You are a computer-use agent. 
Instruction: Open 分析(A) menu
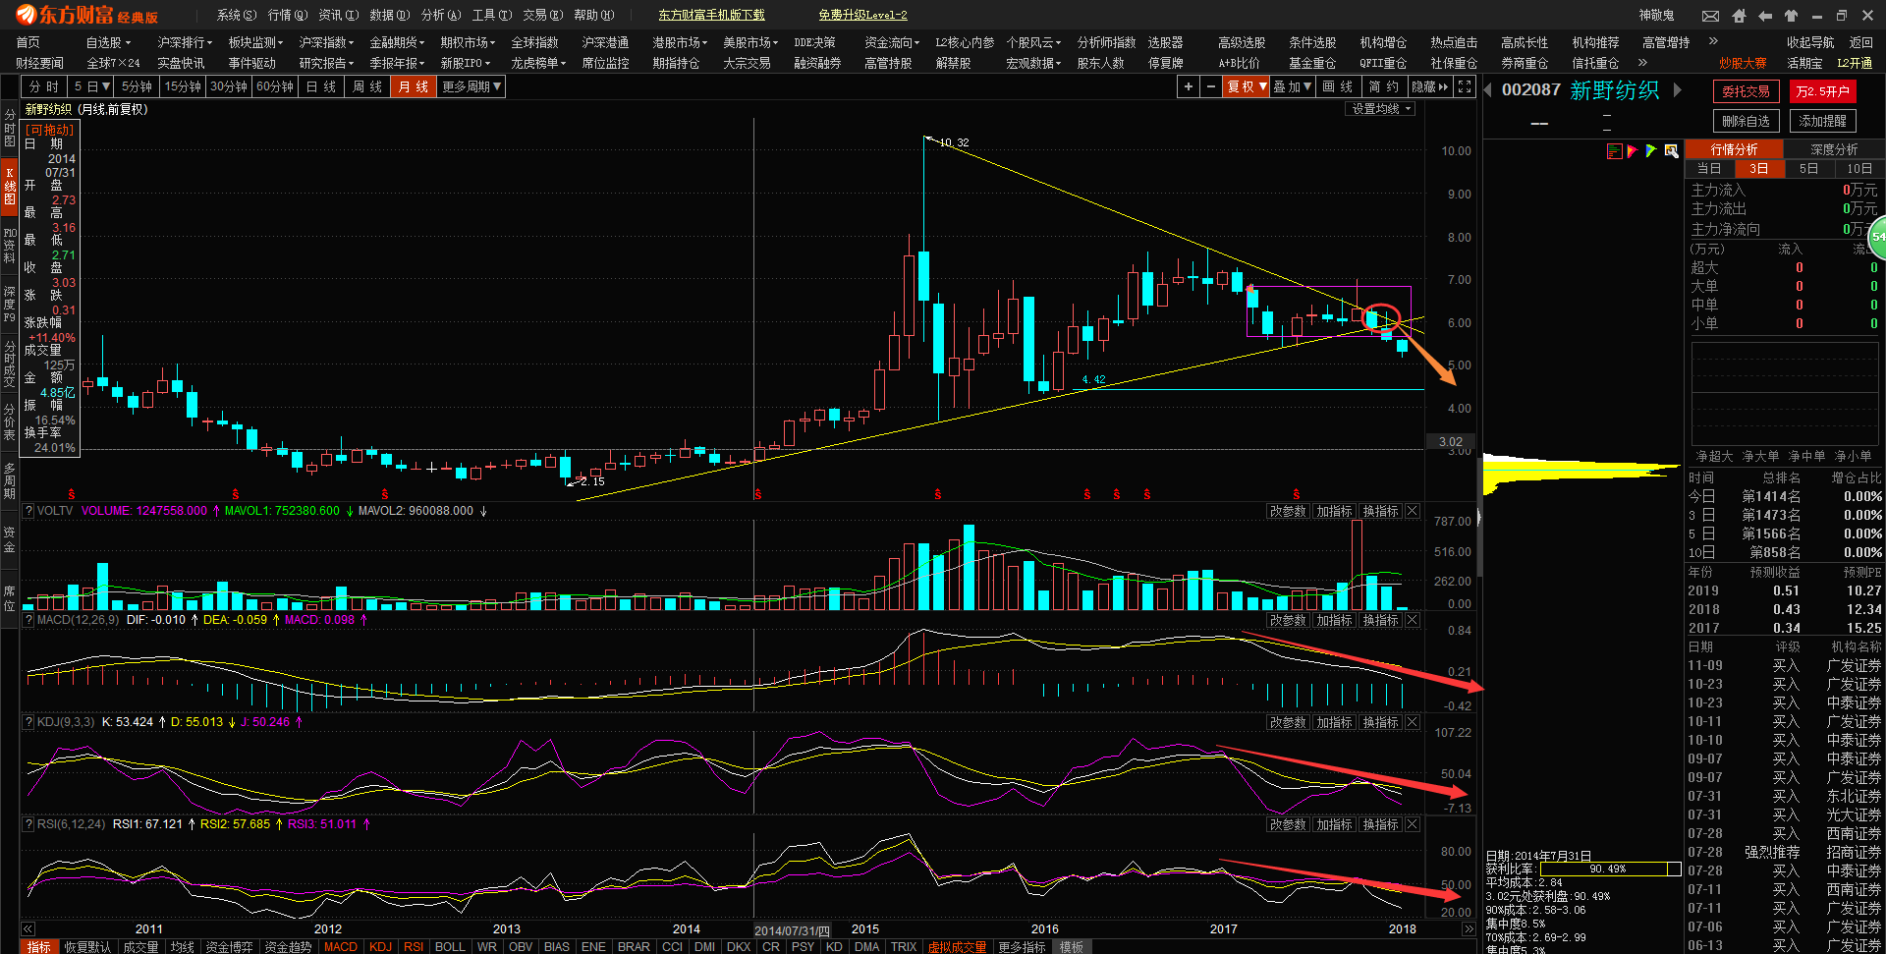[x=441, y=15]
